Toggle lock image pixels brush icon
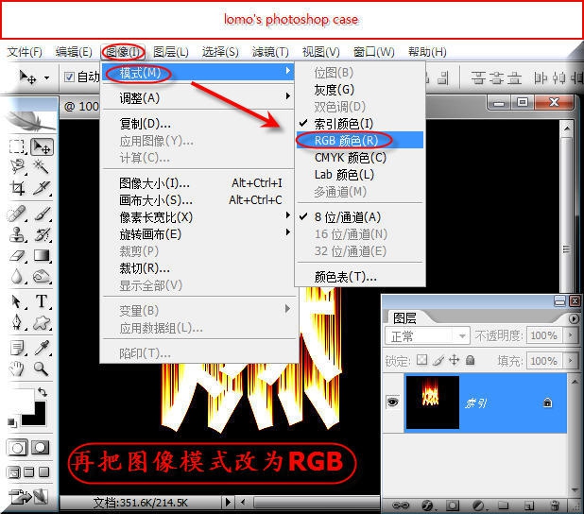This screenshot has height=514, width=584. tap(438, 360)
